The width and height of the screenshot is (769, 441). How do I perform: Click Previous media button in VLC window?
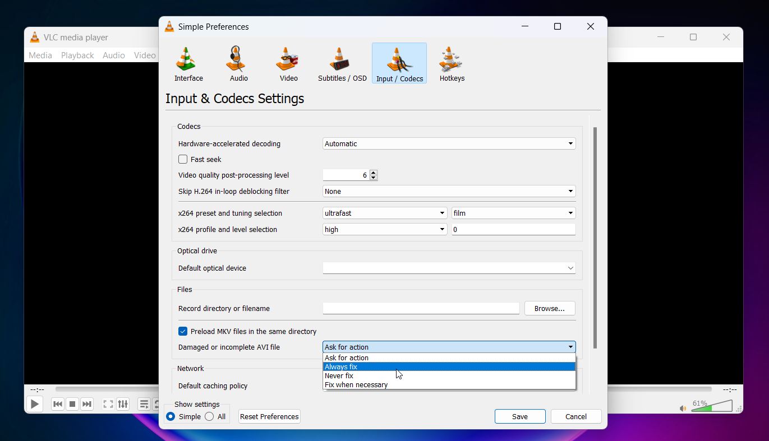point(57,404)
